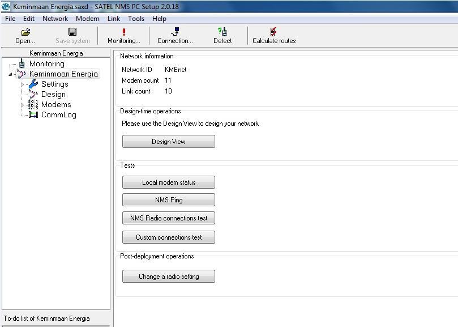Click the Design View button
The width and height of the screenshot is (458, 327).
169,141
